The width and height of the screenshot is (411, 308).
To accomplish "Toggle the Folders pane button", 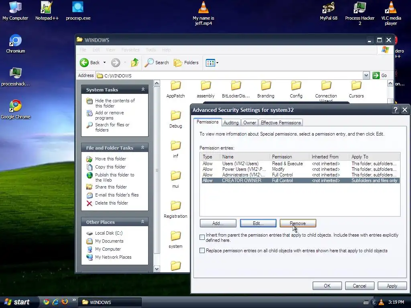I will (x=186, y=63).
